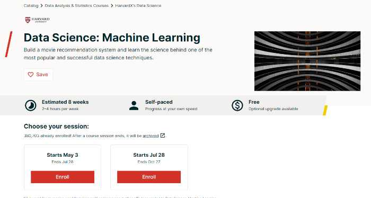Viewport: 371px width, 198px height.
Task: Click the breadcrumb chevron before HarvardX's Data Science
Action: (112, 6)
